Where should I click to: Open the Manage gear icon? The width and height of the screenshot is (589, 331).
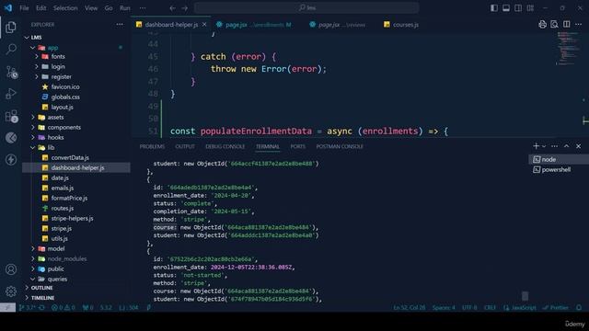(x=11, y=291)
